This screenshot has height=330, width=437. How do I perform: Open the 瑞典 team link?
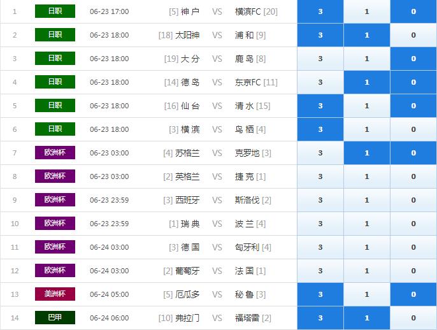[x=190, y=224]
